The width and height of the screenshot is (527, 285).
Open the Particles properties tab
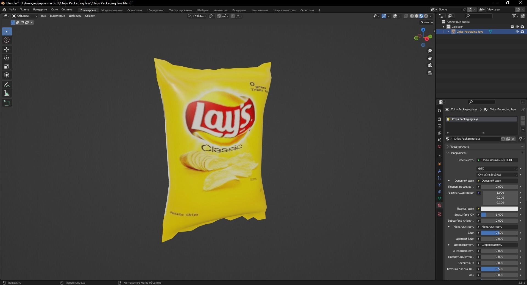click(439, 178)
